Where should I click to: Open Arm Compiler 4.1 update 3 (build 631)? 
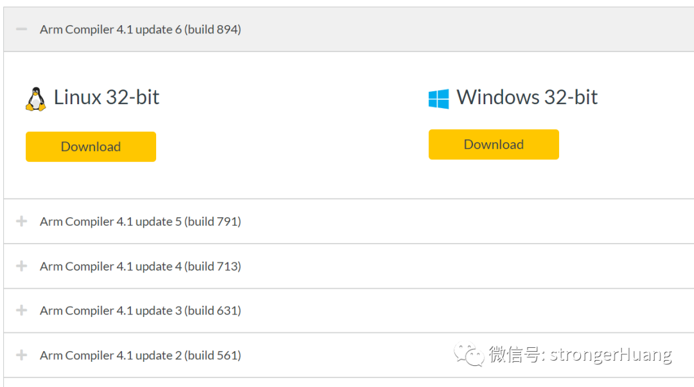(x=140, y=310)
